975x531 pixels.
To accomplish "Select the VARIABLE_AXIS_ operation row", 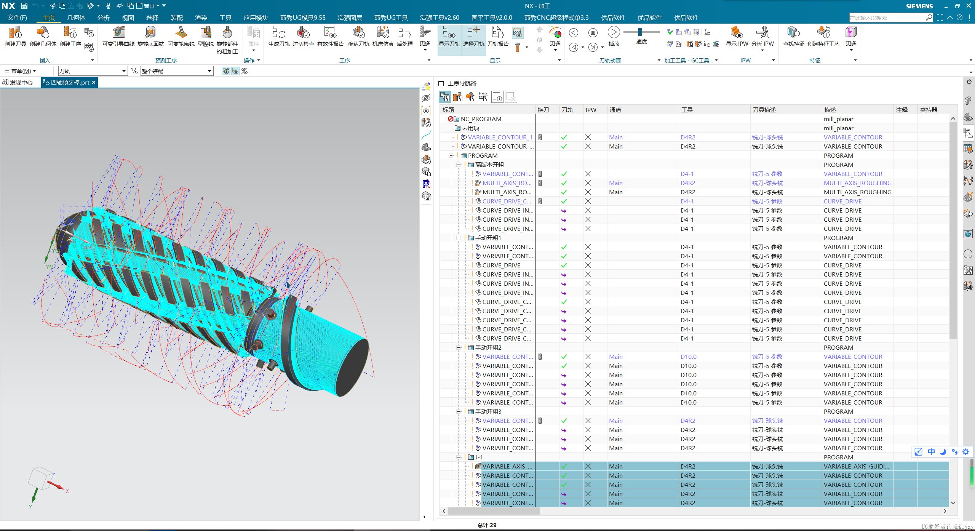I will tap(695, 467).
